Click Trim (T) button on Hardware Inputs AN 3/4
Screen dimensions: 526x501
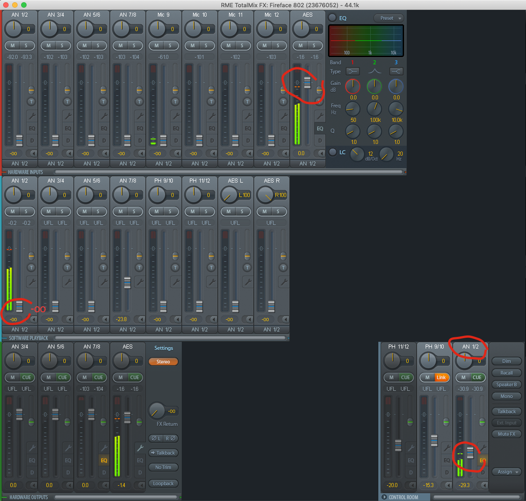coord(67,101)
